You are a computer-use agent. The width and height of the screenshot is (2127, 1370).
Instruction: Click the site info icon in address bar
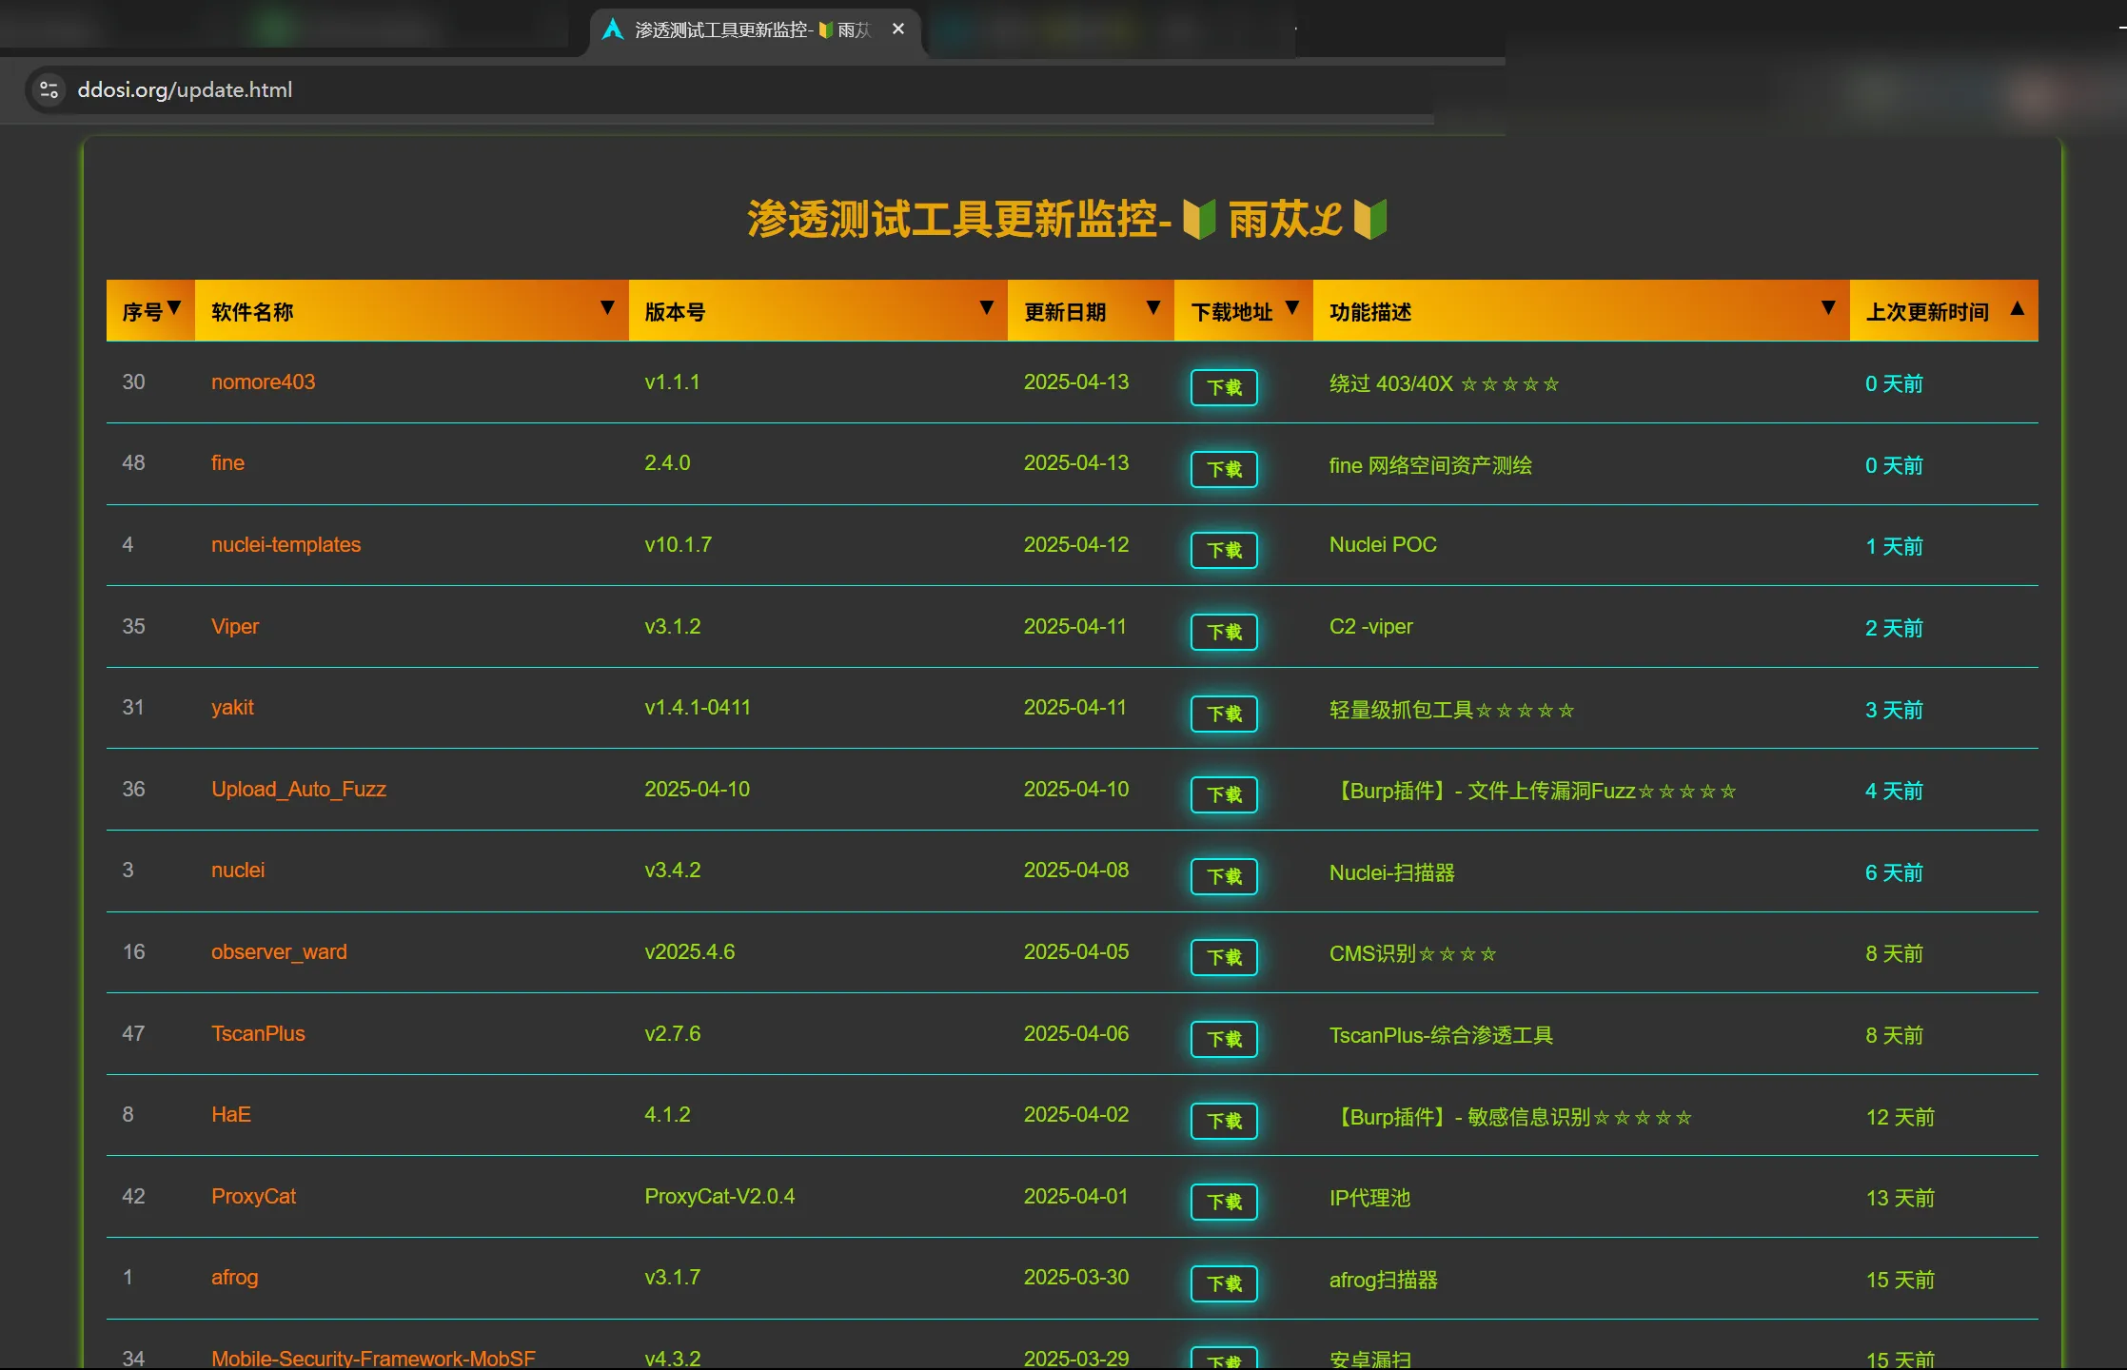point(49,89)
